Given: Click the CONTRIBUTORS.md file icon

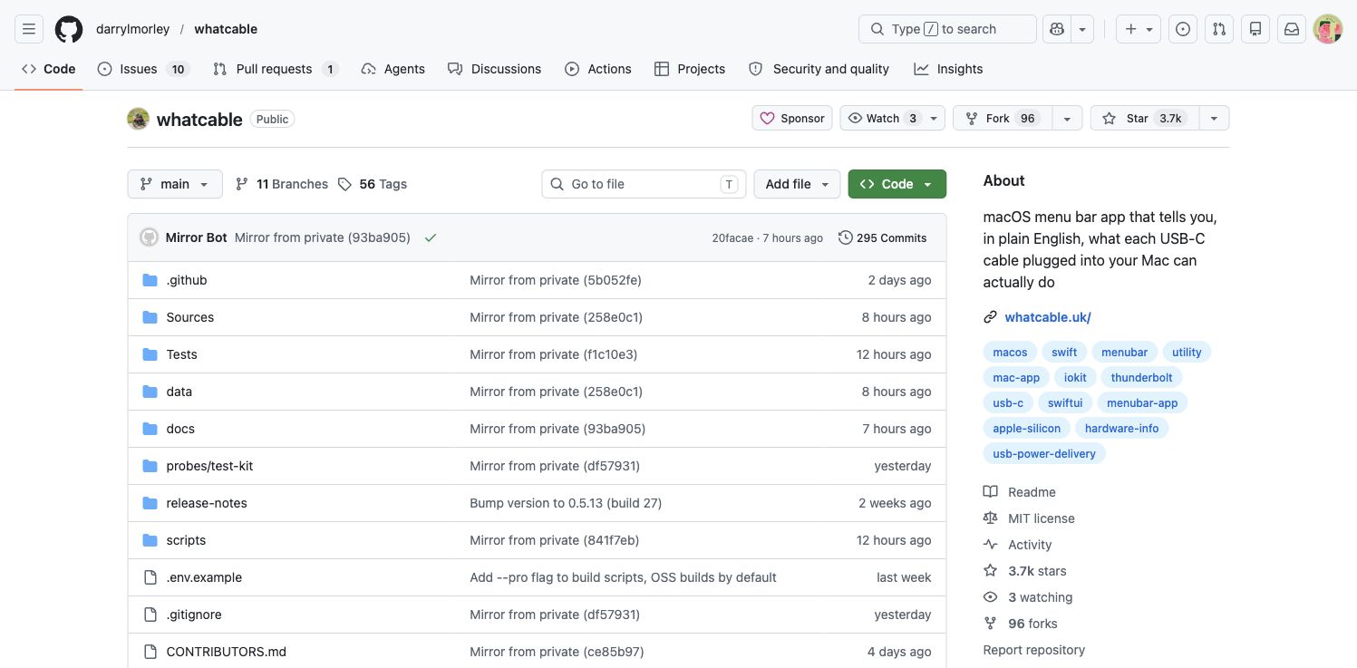Looking at the screenshot, I should tap(150, 652).
